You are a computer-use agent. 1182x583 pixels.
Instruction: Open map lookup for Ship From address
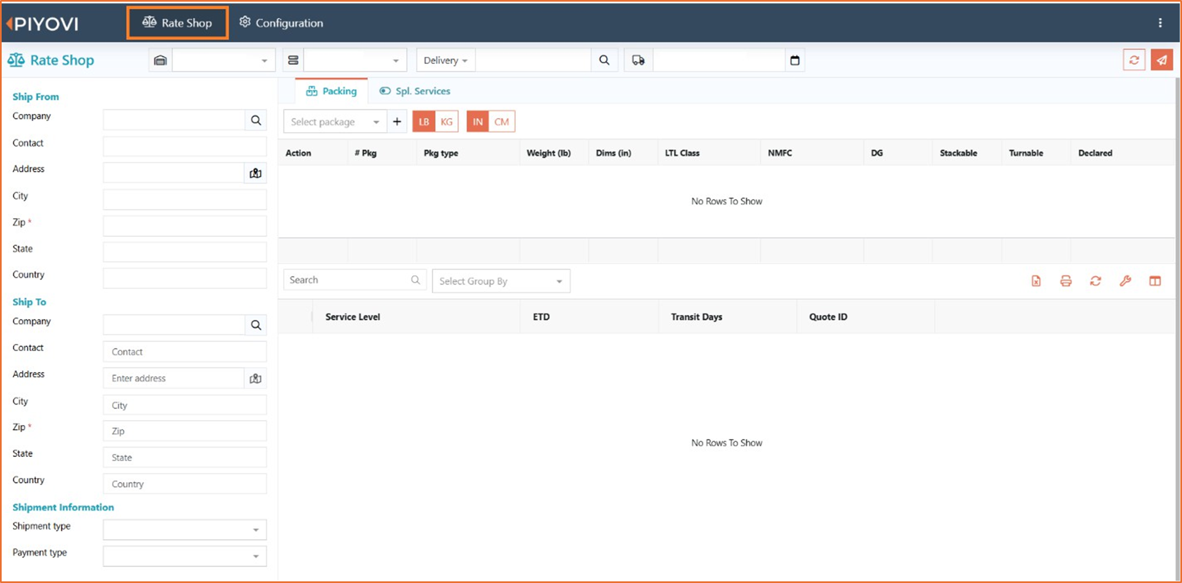[255, 173]
